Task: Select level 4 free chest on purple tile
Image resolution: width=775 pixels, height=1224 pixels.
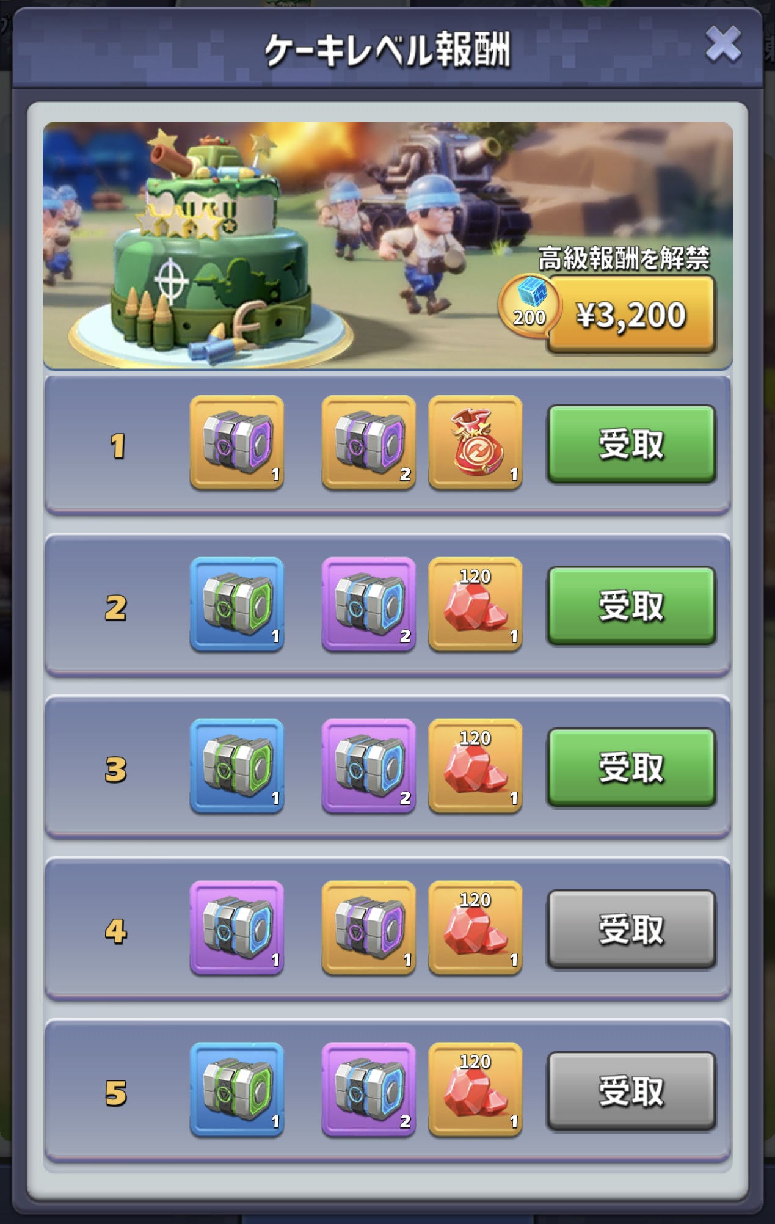Action: (237, 928)
